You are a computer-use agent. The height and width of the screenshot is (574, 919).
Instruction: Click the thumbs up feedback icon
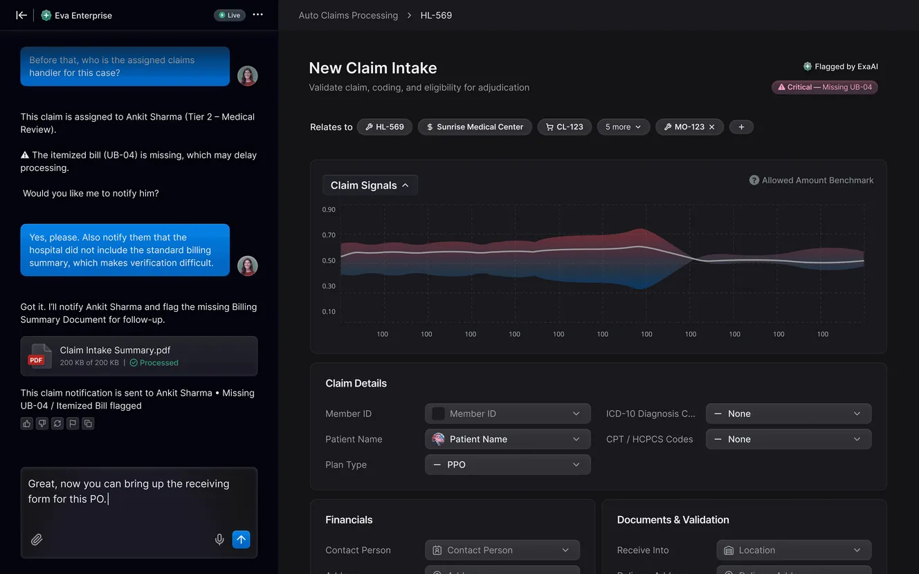27,423
